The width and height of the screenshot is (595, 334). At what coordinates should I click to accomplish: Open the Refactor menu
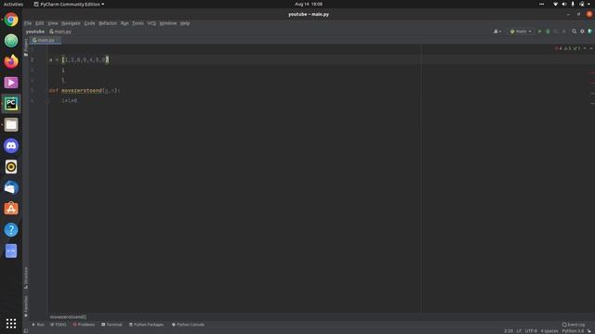(108, 23)
